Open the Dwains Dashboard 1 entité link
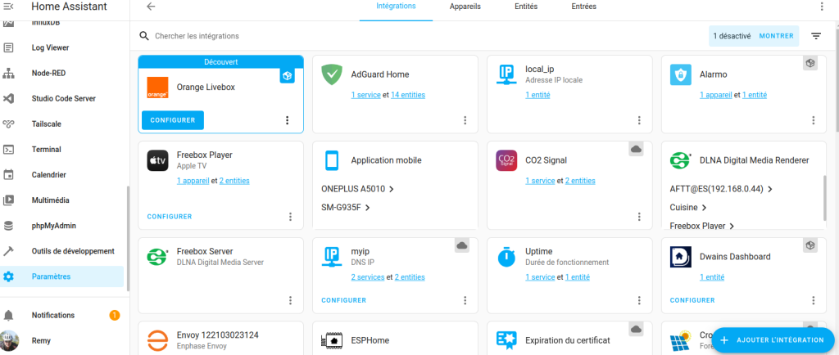This screenshot has height=355, width=839. pos(712,277)
